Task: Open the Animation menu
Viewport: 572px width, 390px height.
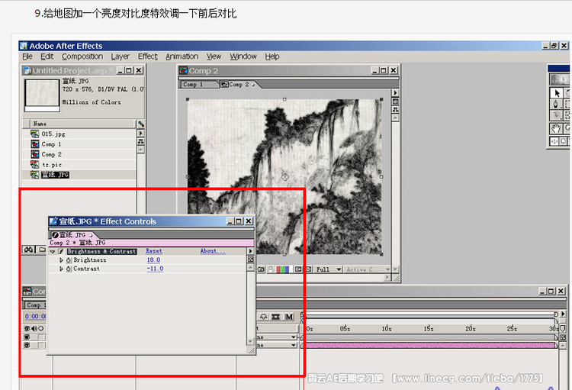Action: click(x=182, y=56)
